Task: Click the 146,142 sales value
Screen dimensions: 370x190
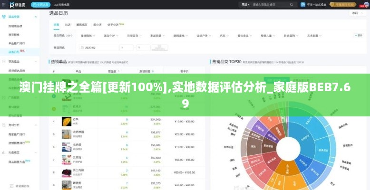Action: pyautogui.click(x=156, y=171)
